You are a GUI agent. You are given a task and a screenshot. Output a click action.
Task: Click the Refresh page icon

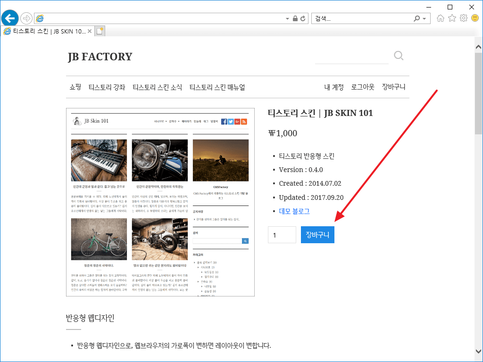303,18
